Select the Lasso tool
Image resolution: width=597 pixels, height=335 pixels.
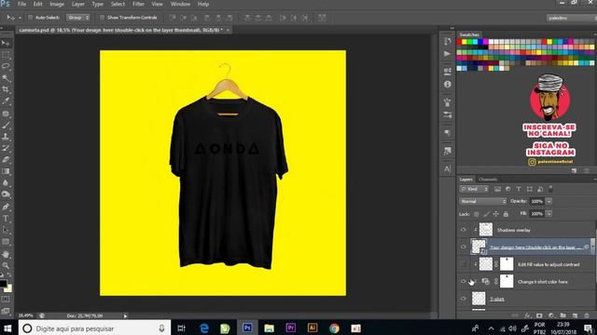pyautogui.click(x=6, y=66)
